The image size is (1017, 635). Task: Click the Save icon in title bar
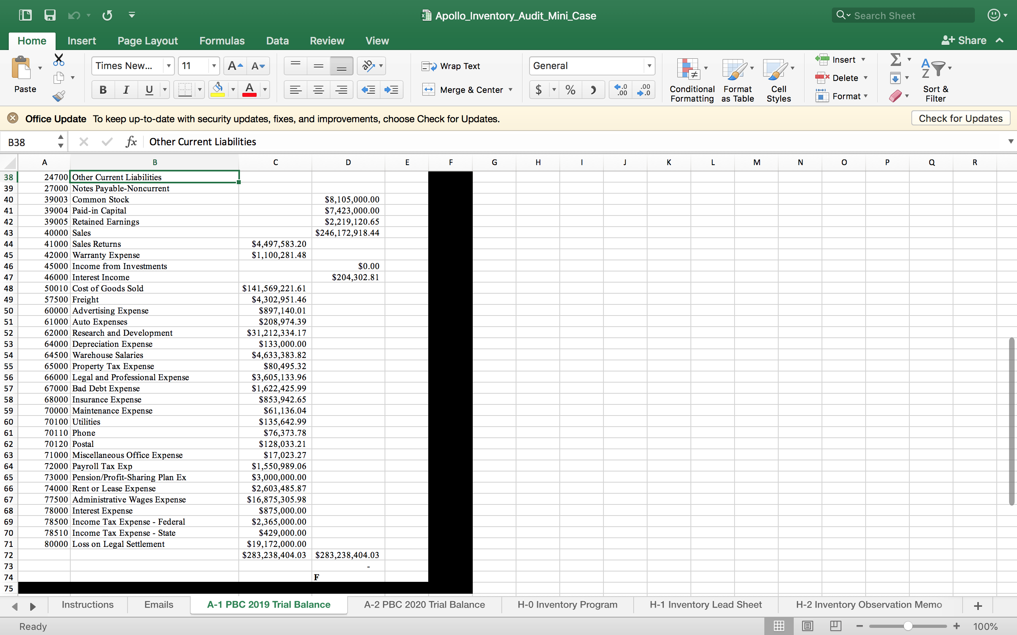pos(50,15)
